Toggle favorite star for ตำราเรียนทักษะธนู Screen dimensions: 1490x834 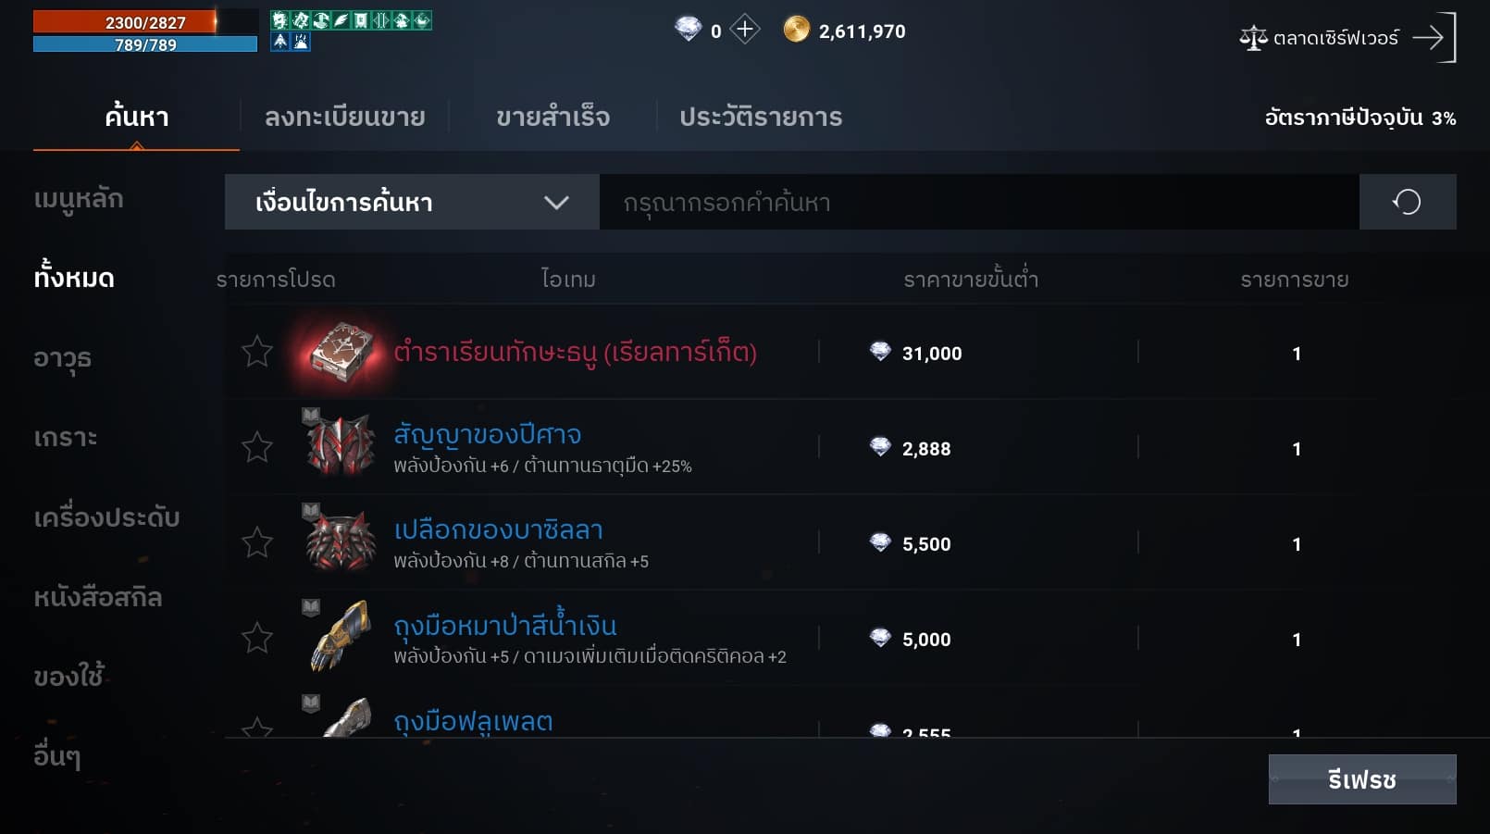257,352
